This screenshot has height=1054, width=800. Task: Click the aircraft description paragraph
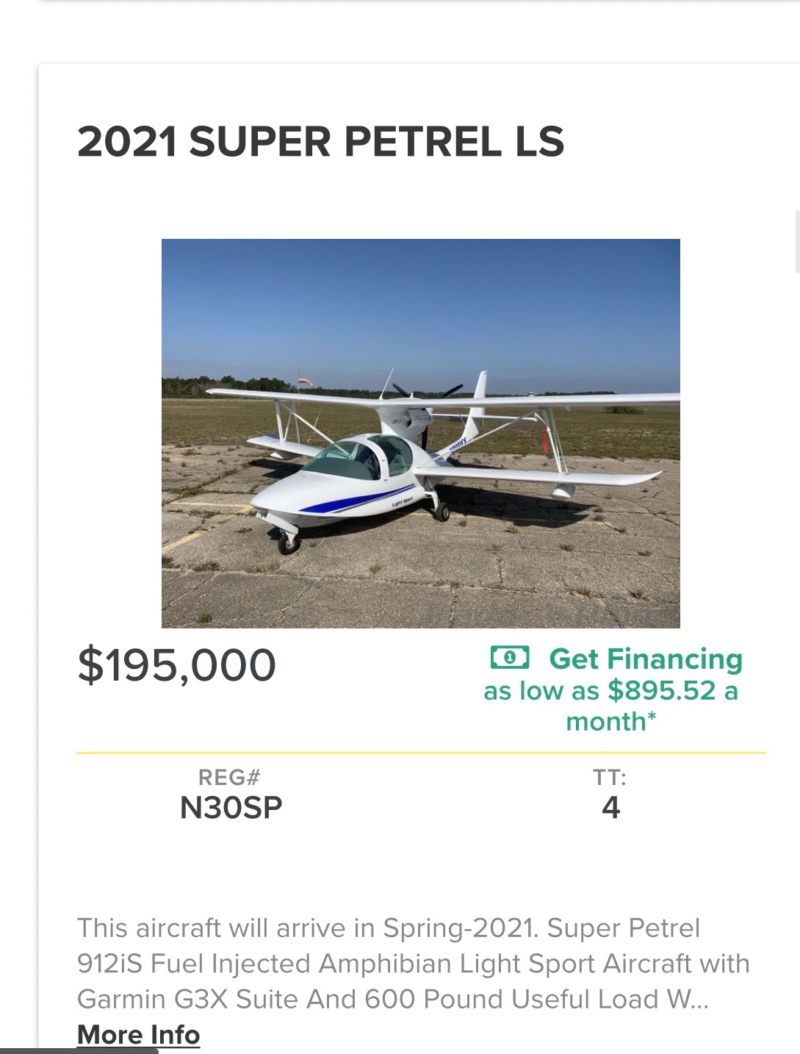click(413, 963)
